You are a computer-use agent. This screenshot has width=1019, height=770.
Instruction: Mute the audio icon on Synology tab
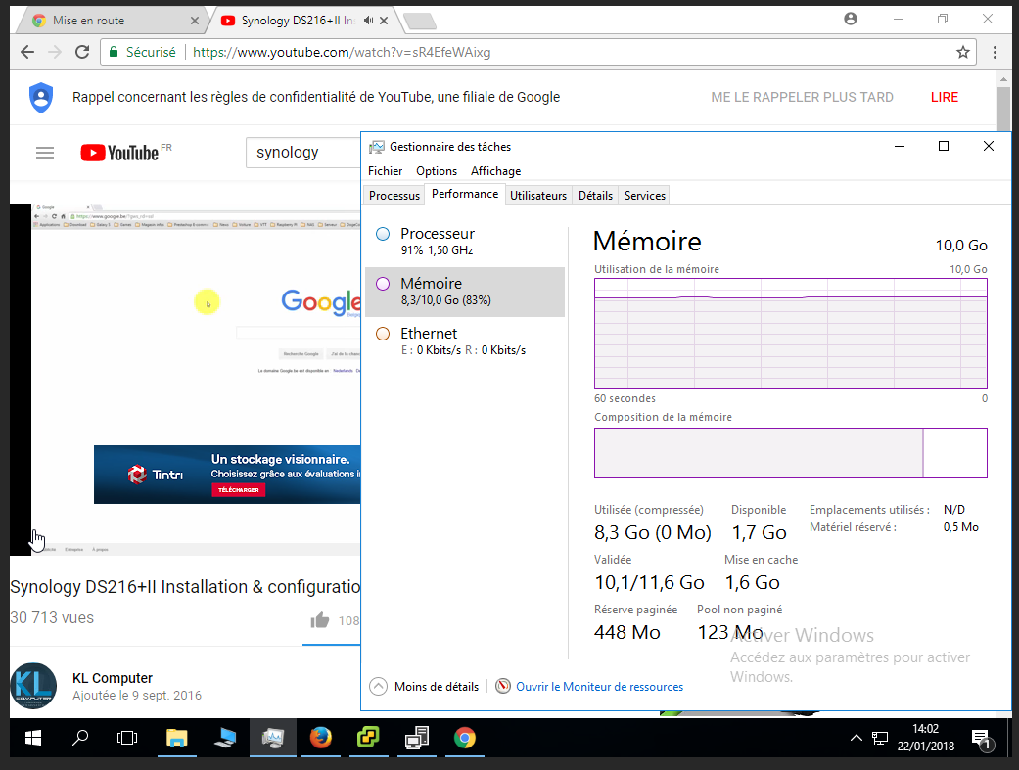click(368, 21)
